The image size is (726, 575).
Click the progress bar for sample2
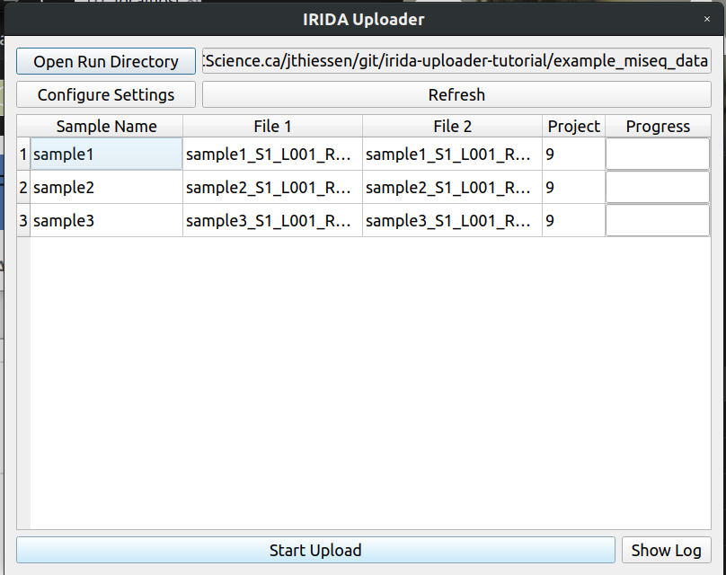coord(658,187)
